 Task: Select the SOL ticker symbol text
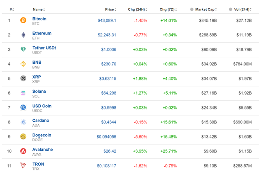coord(36,96)
